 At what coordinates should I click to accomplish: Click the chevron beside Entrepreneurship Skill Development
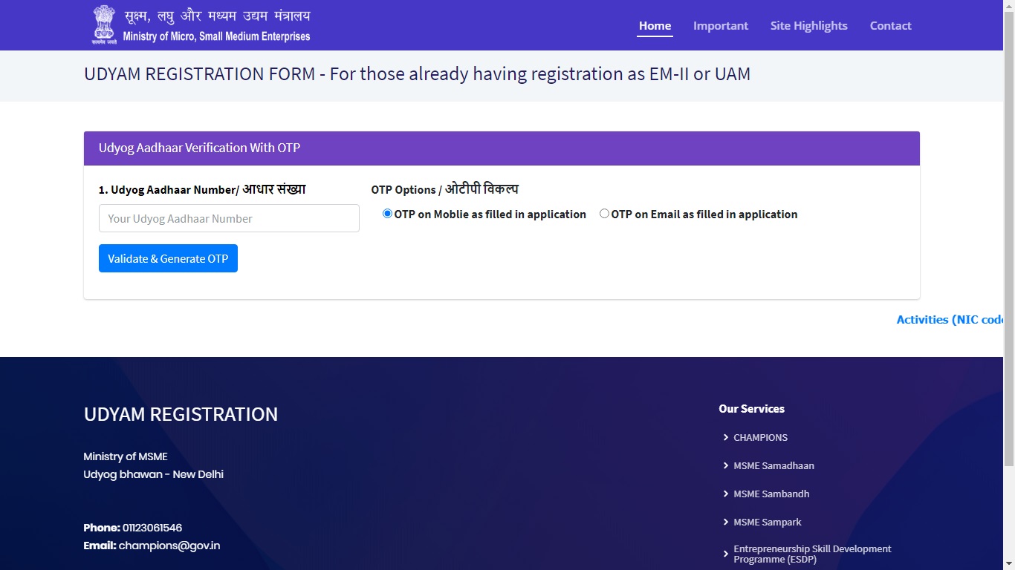(x=726, y=554)
